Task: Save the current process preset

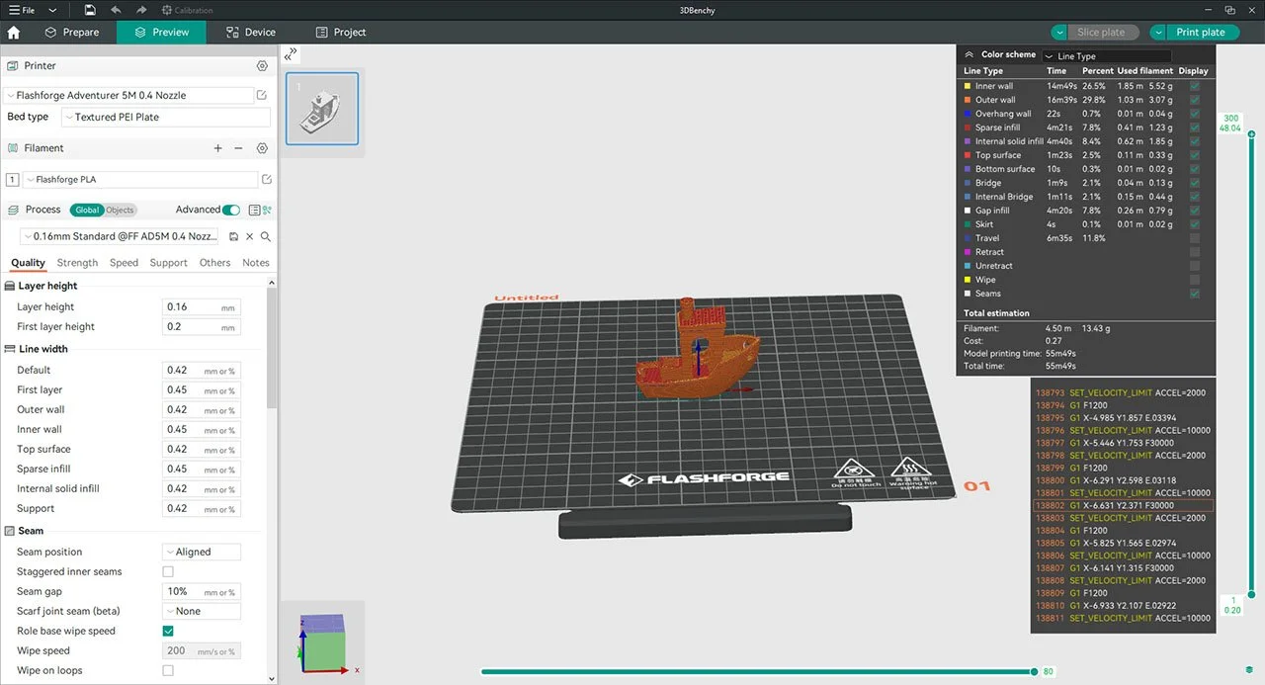Action: click(234, 236)
